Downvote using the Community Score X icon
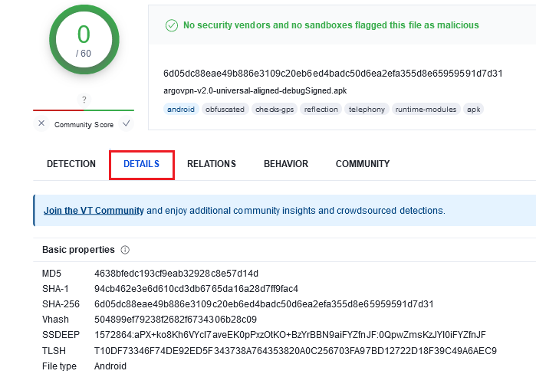The height and width of the screenshot is (374, 536). pos(41,123)
